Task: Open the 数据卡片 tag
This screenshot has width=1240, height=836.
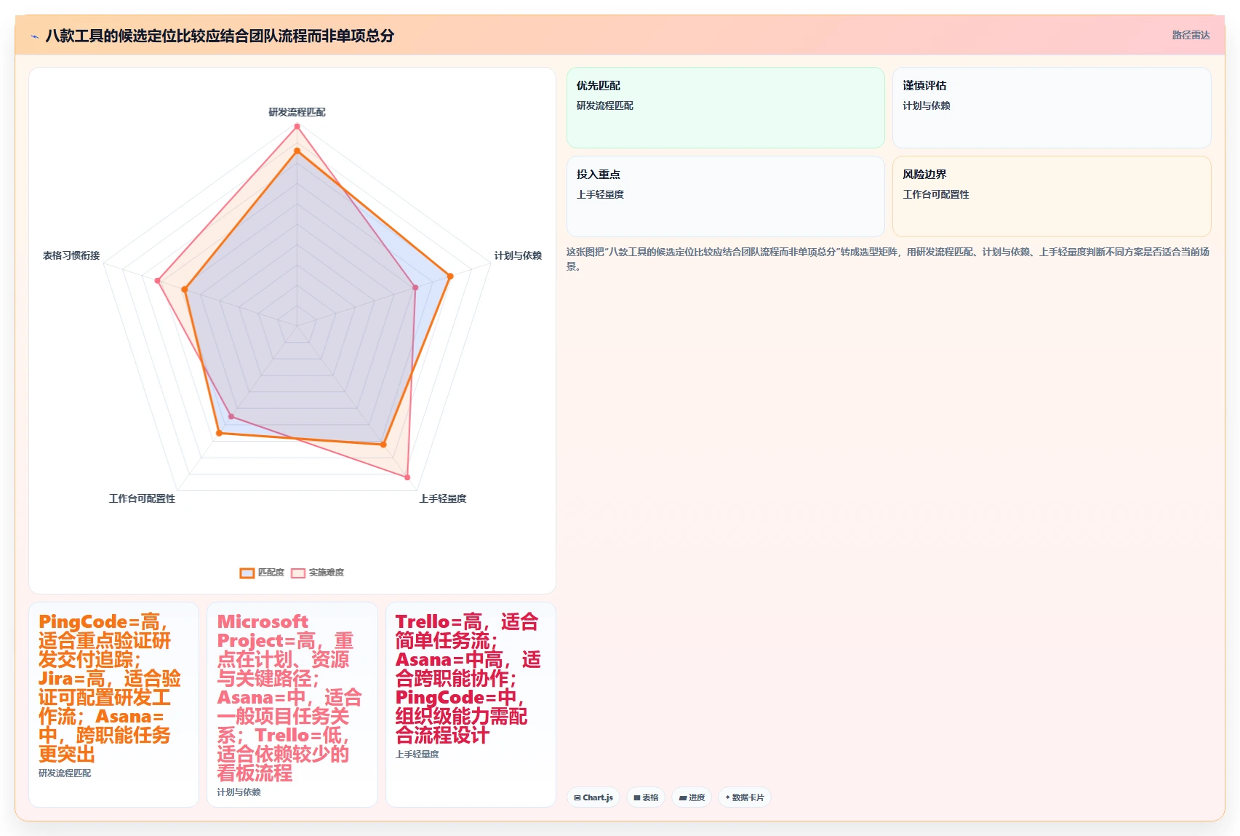Action: pos(745,797)
